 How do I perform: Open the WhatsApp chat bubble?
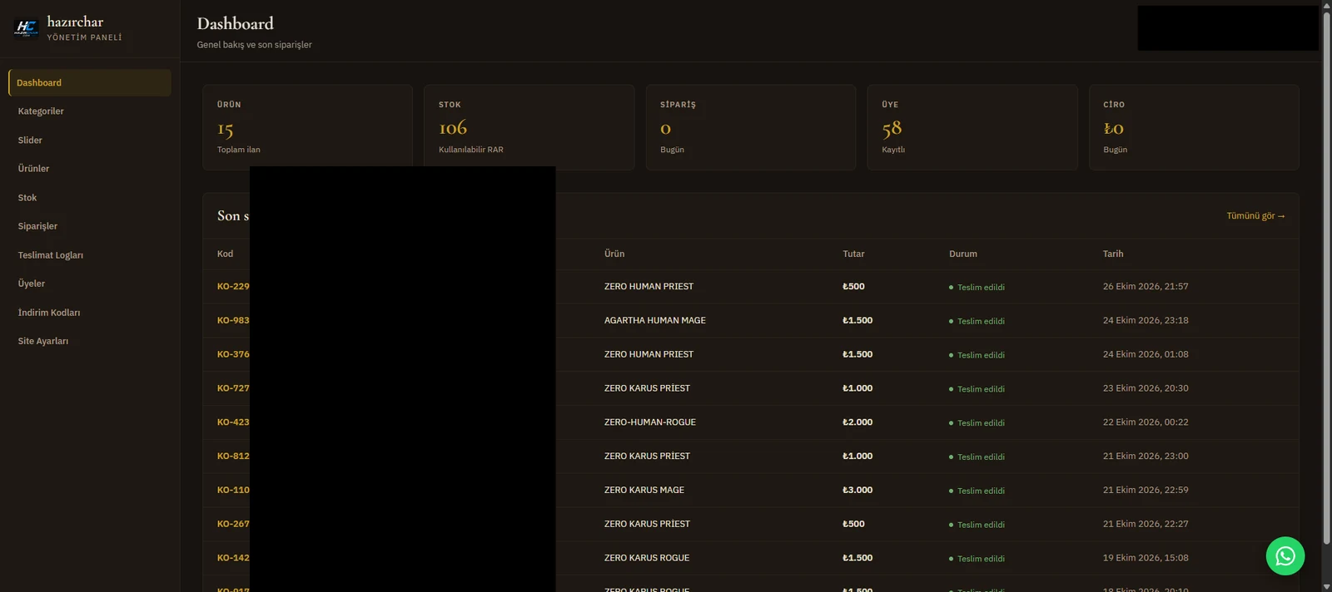click(1285, 555)
